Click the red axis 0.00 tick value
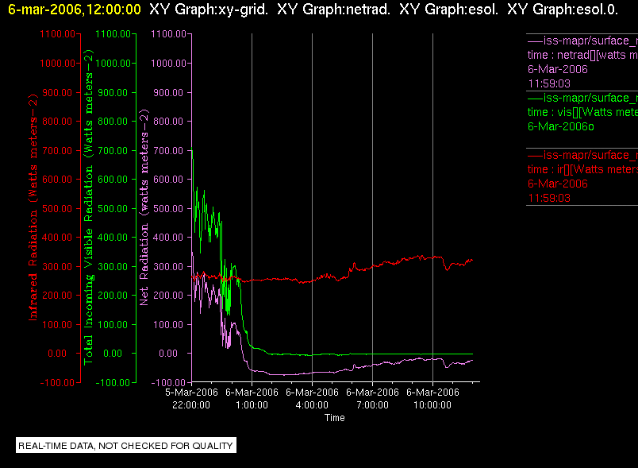 pyautogui.click(x=57, y=354)
